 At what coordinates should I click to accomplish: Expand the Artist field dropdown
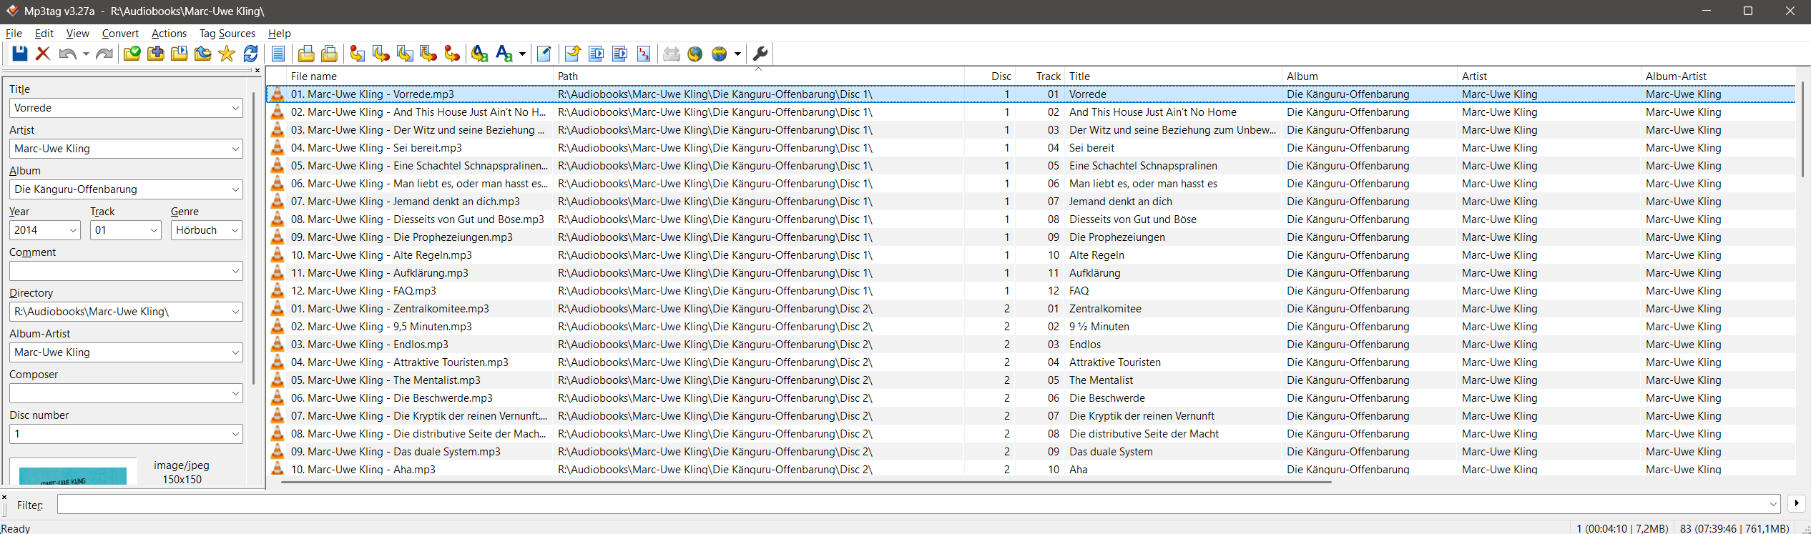click(235, 149)
